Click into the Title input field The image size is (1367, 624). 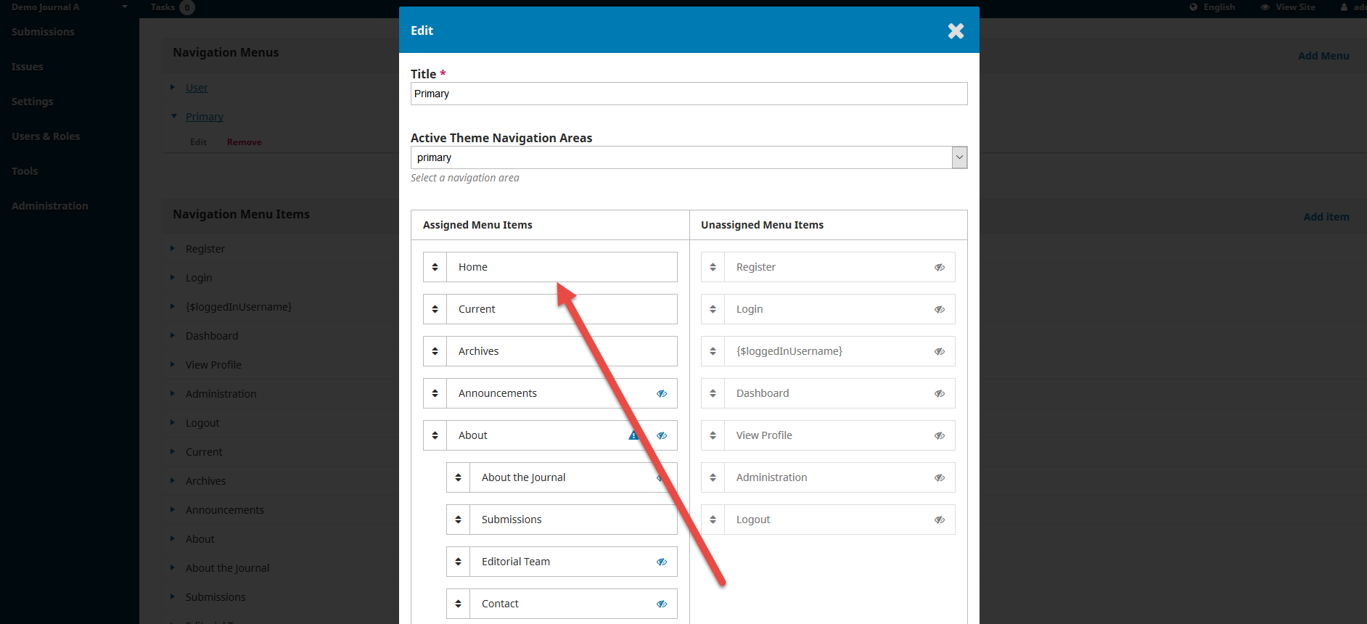coord(689,94)
